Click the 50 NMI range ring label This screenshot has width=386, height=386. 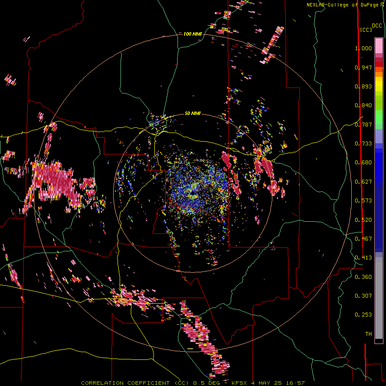(x=193, y=114)
